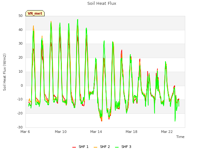Click the Mar 10 x-axis label
This screenshot has height=153, width=204.
(x=61, y=132)
